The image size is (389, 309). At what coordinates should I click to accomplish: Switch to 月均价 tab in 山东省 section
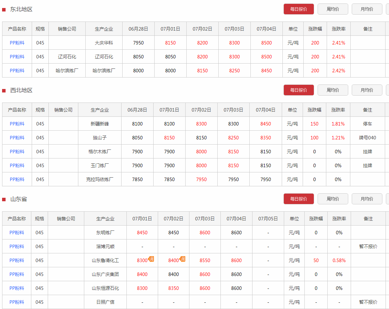(367, 199)
